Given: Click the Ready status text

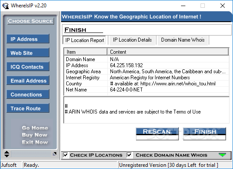Looking at the screenshot, I should 31,165.
